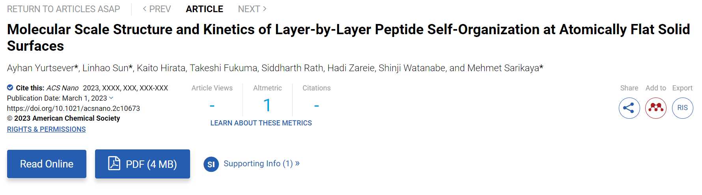The width and height of the screenshot is (702, 195).
Task: Click author Ayhan Yurtsever
Action: click(x=41, y=68)
